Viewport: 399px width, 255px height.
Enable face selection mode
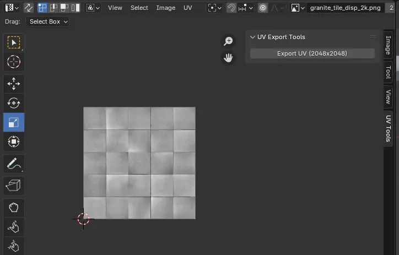point(64,8)
